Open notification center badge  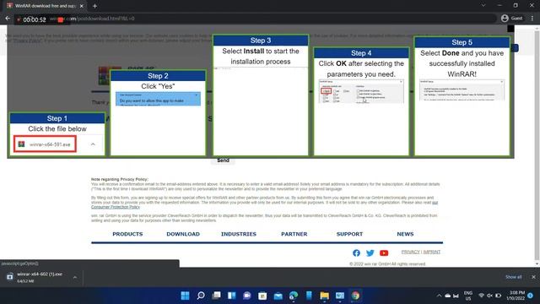click(531, 296)
